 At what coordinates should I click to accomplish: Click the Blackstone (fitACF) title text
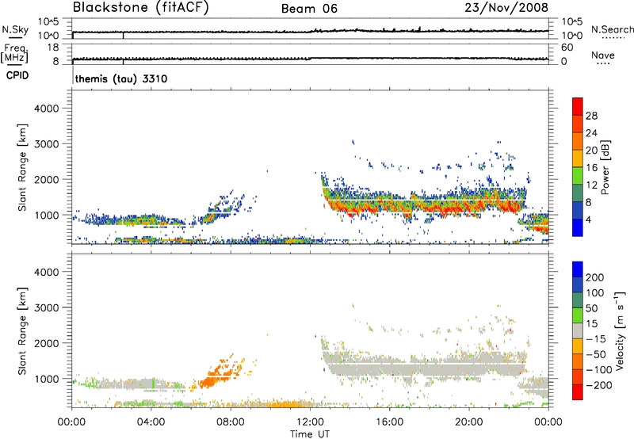(140, 7)
